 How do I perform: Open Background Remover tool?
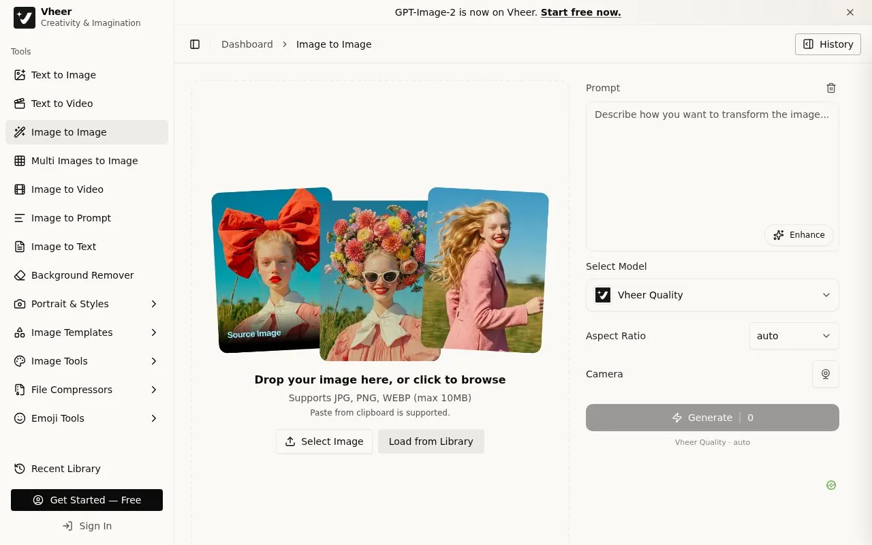tap(87, 275)
